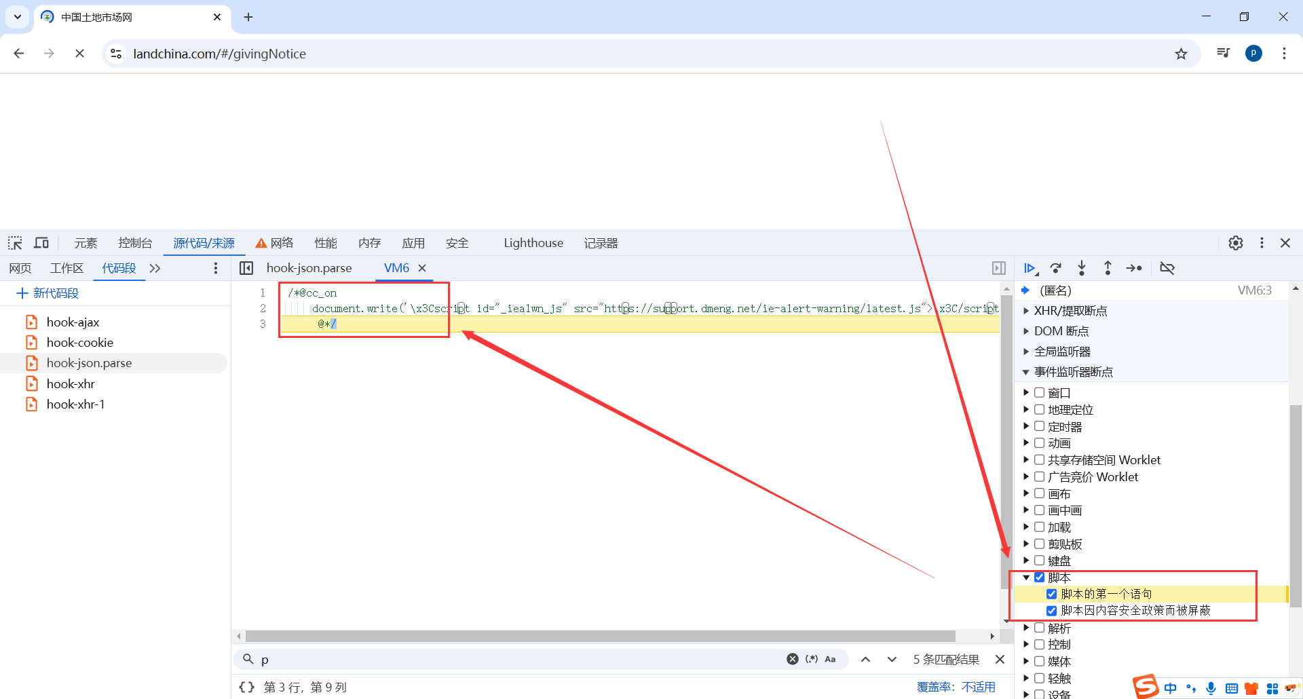Open Chrome media control icon
Image resolution: width=1303 pixels, height=699 pixels.
coord(1223,54)
